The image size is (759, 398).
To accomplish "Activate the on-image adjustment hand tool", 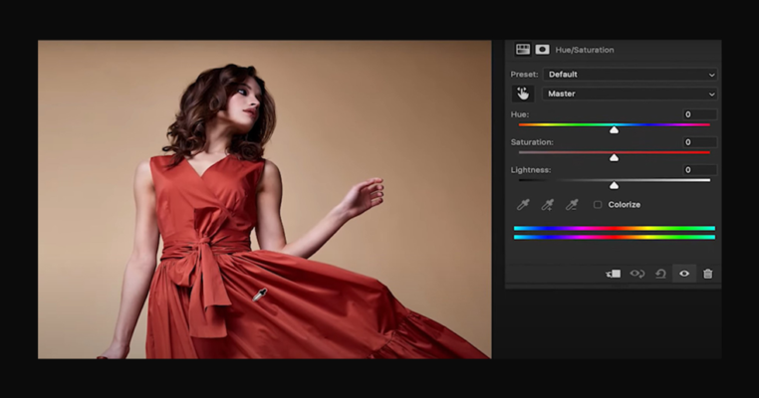I will coord(523,94).
